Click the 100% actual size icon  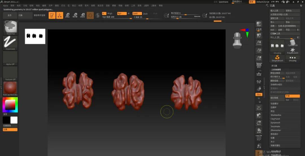pos(259,50)
